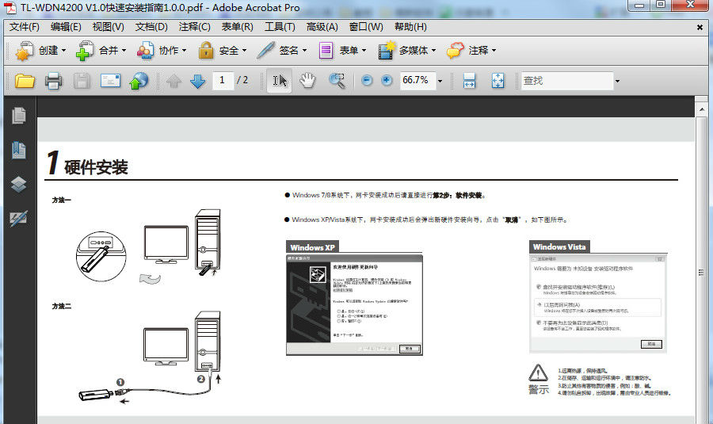Zoom in with the plus button

pos(387,81)
